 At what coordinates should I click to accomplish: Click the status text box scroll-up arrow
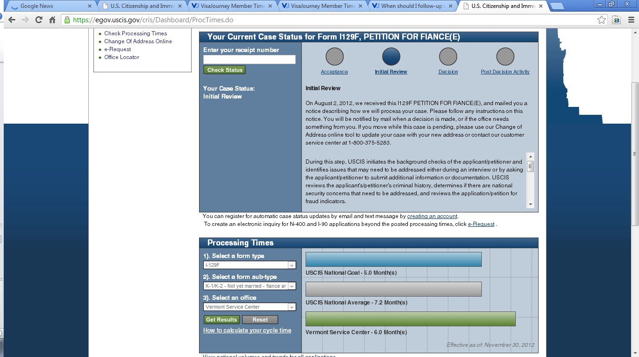530,157
